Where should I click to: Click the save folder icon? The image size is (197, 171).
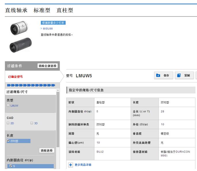pyautogui.click(x=158, y=76)
